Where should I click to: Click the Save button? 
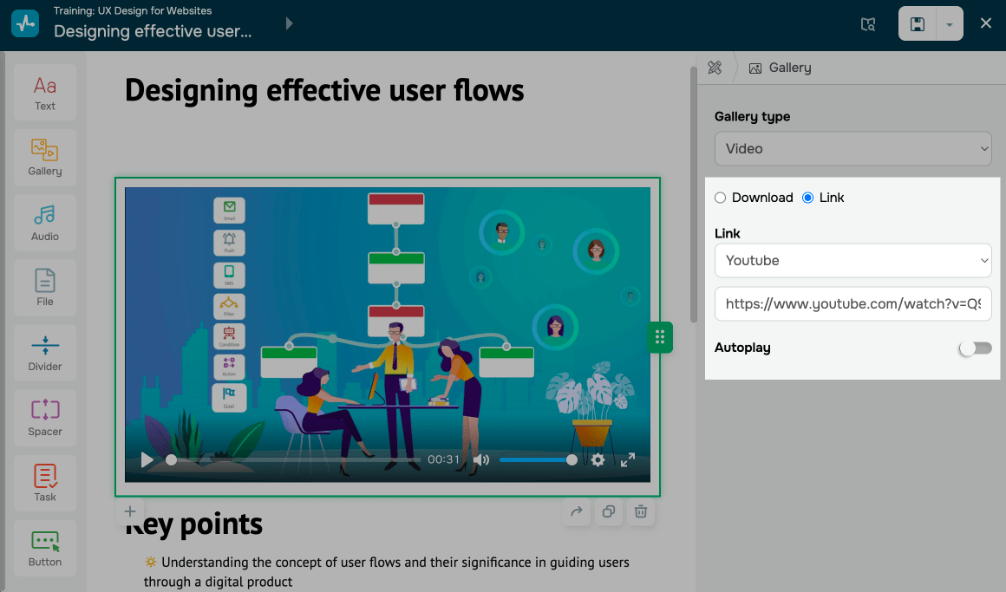(x=917, y=24)
